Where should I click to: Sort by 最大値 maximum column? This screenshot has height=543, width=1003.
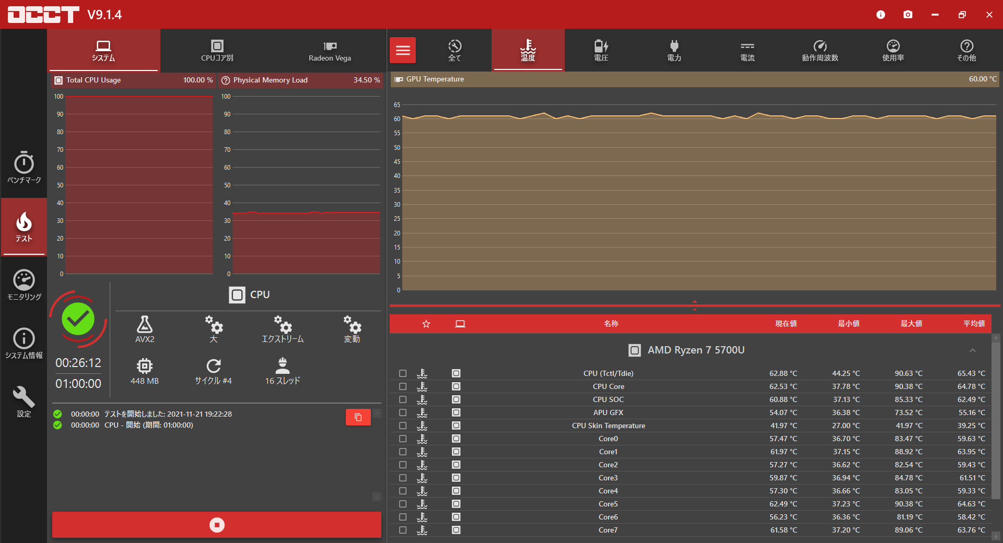click(x=912, y=324)
